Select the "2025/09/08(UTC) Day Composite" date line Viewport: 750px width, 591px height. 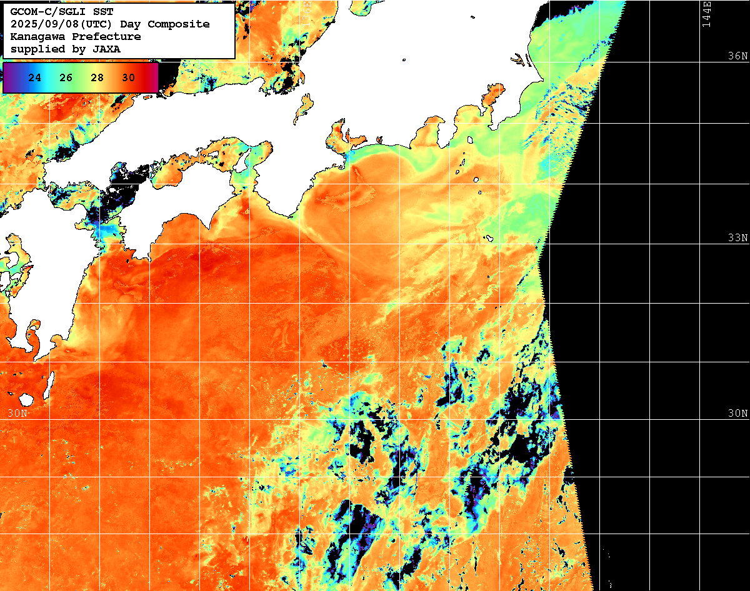click(x=110, y=24)
